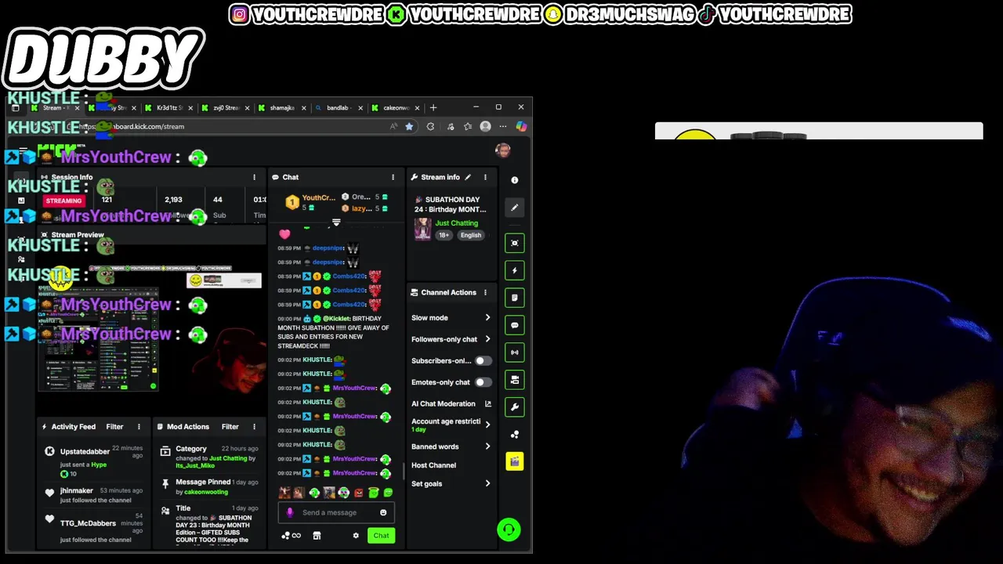Click the three-dots cluster icon in the right sidebar
The width and height of the screenshot is (1003, 564).
(515, 435)
